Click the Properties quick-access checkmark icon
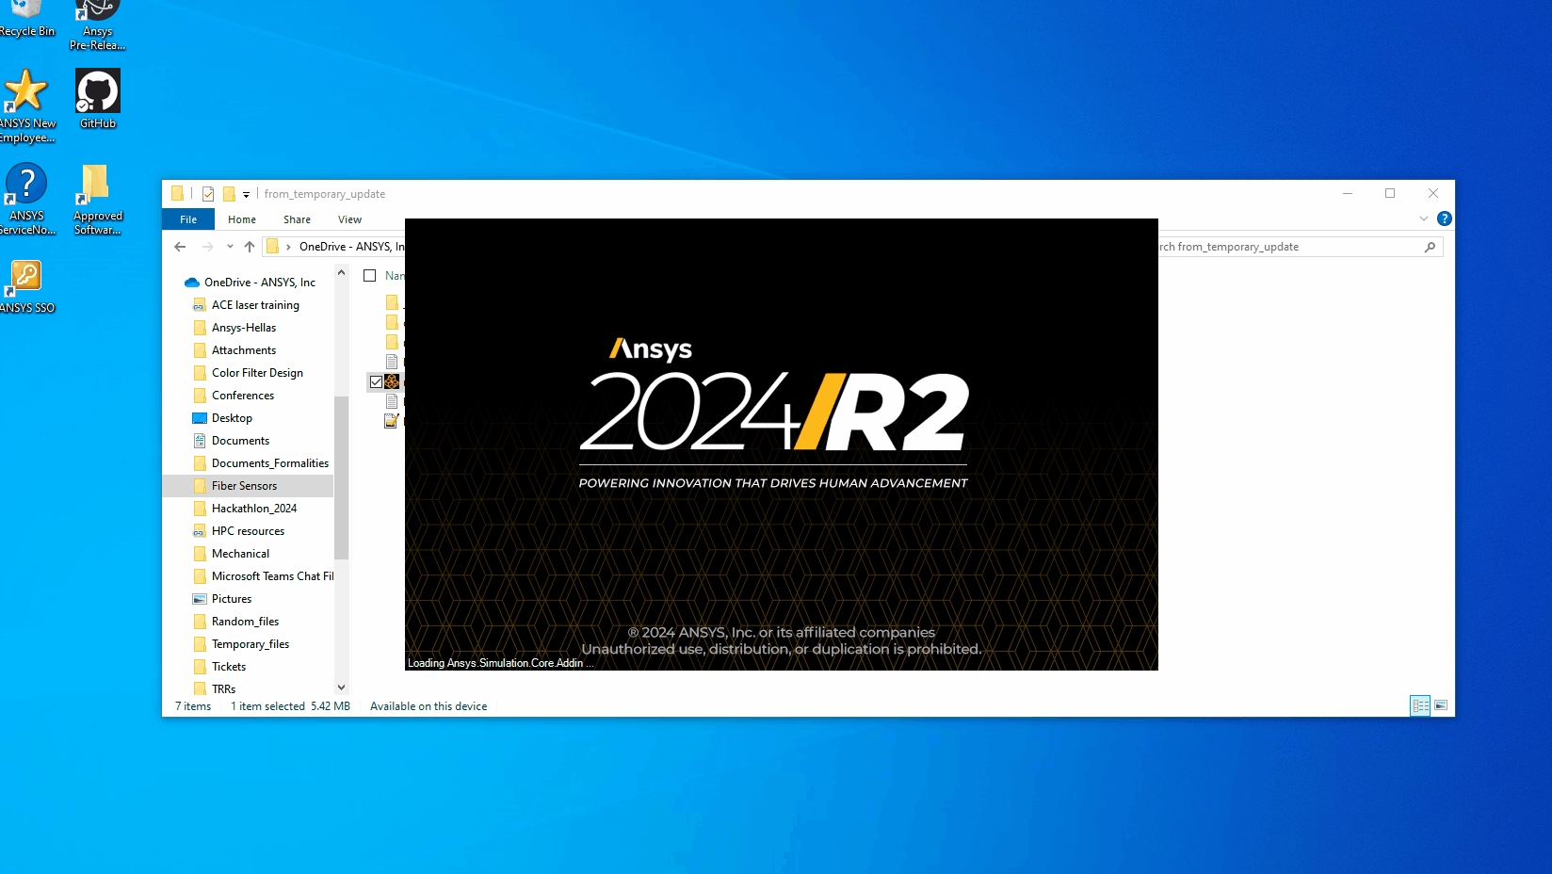 pos(208,194)
